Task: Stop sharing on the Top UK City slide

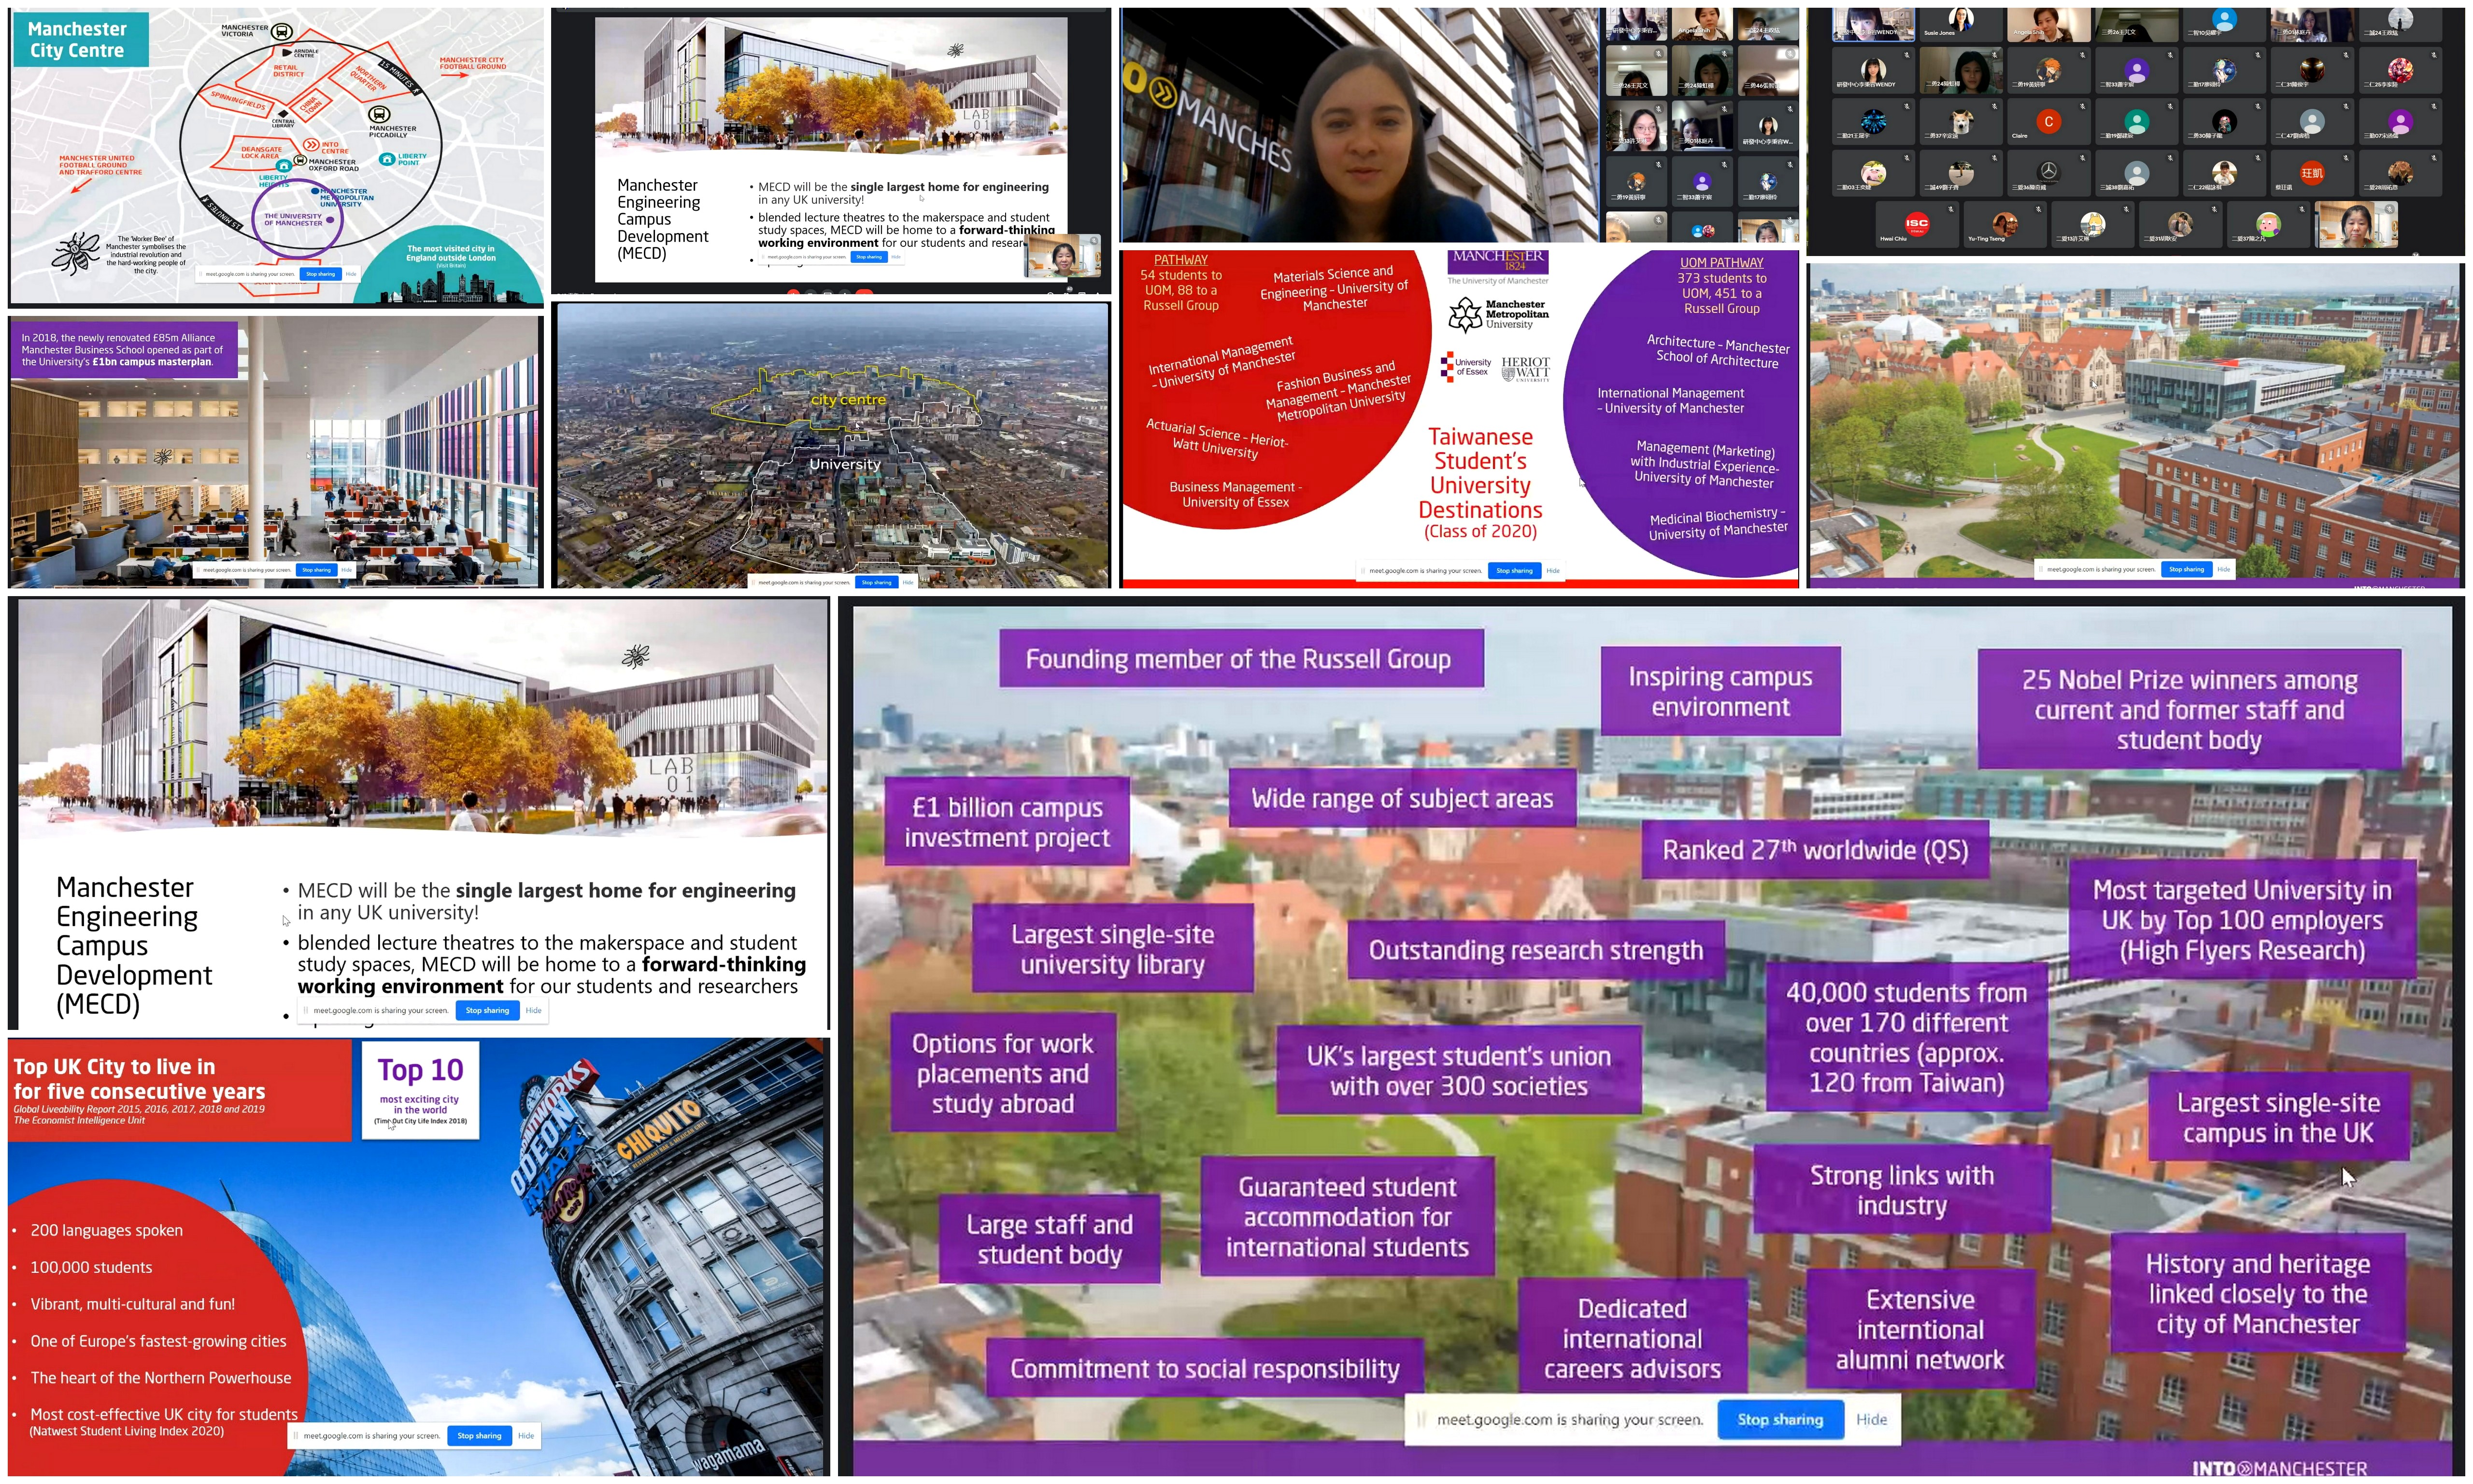Action: pos(479,1435)
